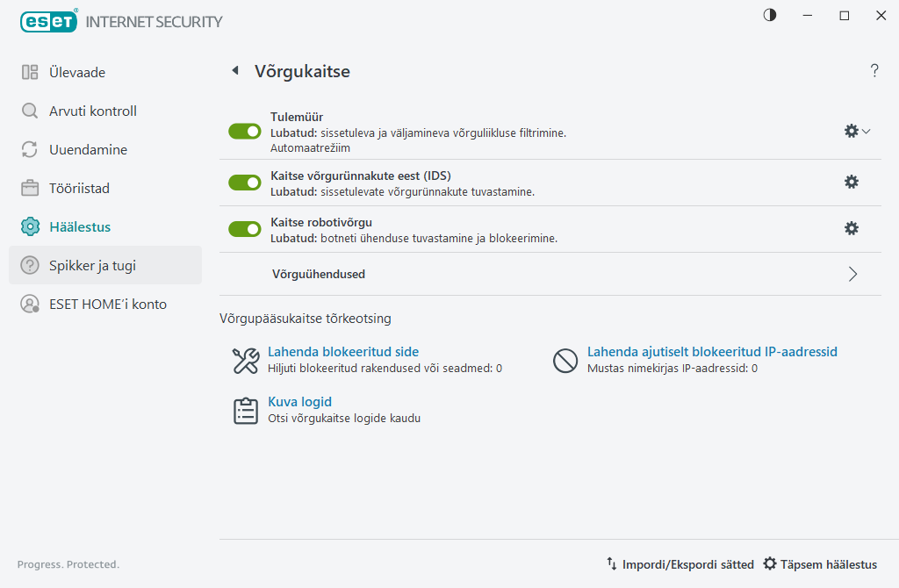This screenshot has width=899, height=588.
Task: Click the Lahenda blokeeritud side wrench icon
Action: [246, 361]
